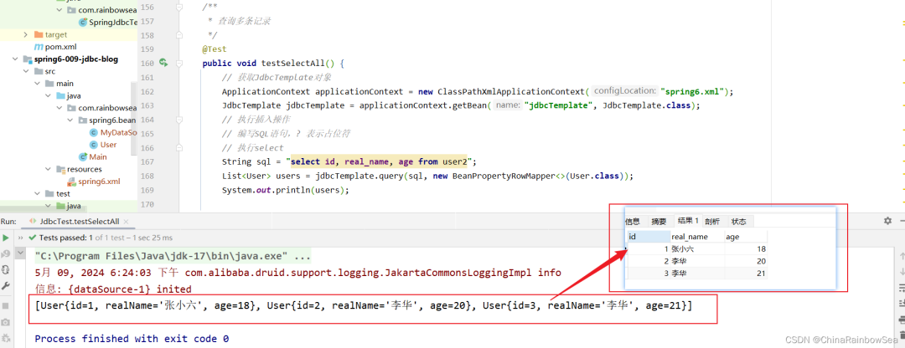Screen dimensions: 905x348
Task: Click the id column header in results
Action: tap(648, 236)
